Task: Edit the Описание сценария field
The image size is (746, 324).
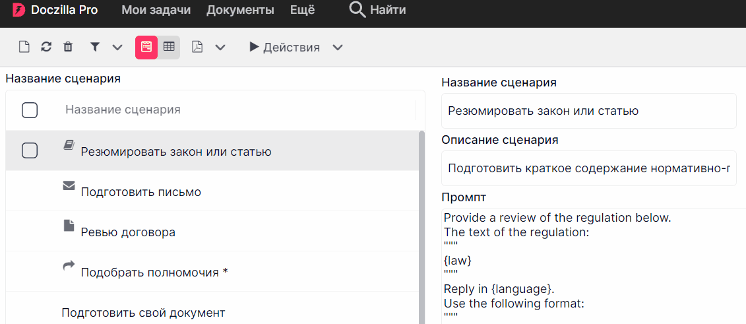Action: coord(589,168)
